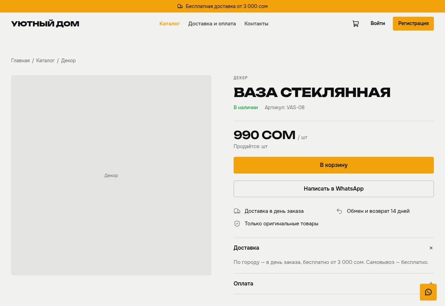The image size is (445, 306).
Task: Collapse the 'Доставка' accordion section
Action: [x=334, y=248]
